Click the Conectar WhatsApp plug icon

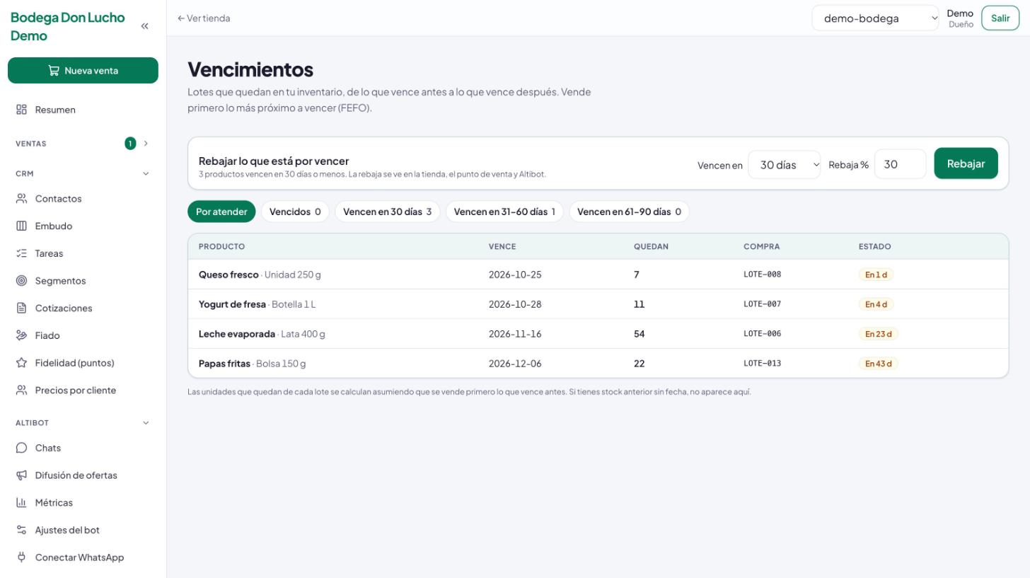coord(21,557)
